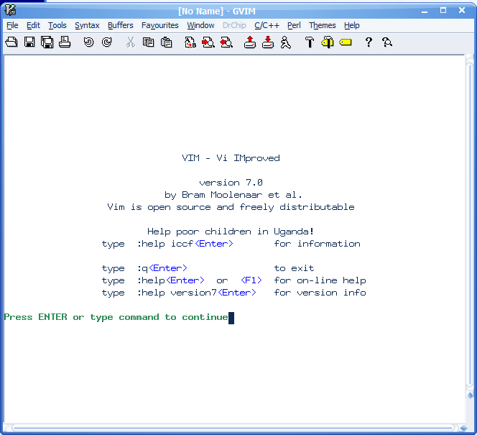
Task: Click the Find Previous icon
Action: click(x=226, y=42)
